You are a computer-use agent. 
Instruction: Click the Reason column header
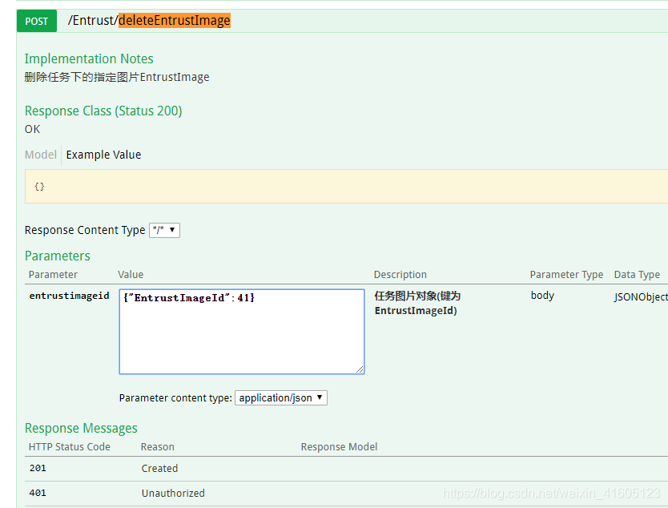pyautogui.click(x=158, y=446)
